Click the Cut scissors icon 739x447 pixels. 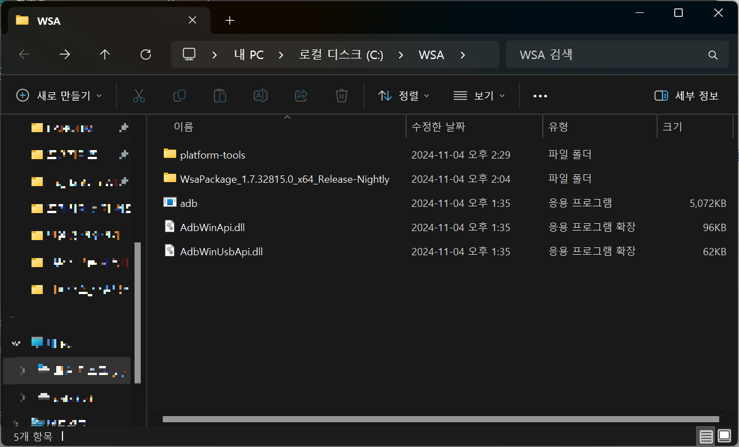click(139, 96)
